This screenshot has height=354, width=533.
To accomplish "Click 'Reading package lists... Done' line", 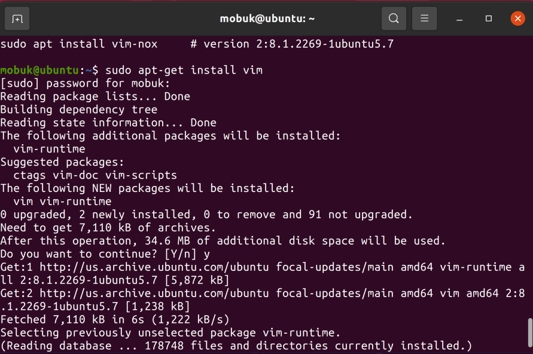I will pyautogui.click(x=95, y=96).
